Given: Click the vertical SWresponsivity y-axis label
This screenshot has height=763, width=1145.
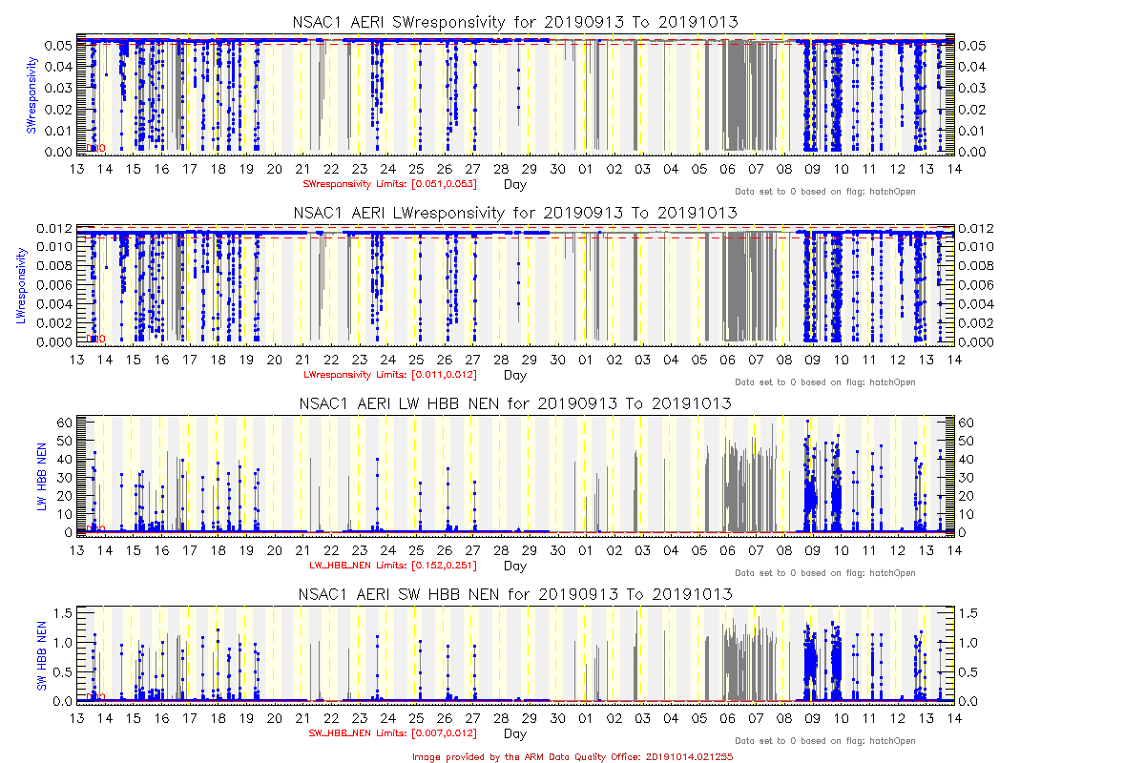Looking at the screenshot, I should pos(31,95).
